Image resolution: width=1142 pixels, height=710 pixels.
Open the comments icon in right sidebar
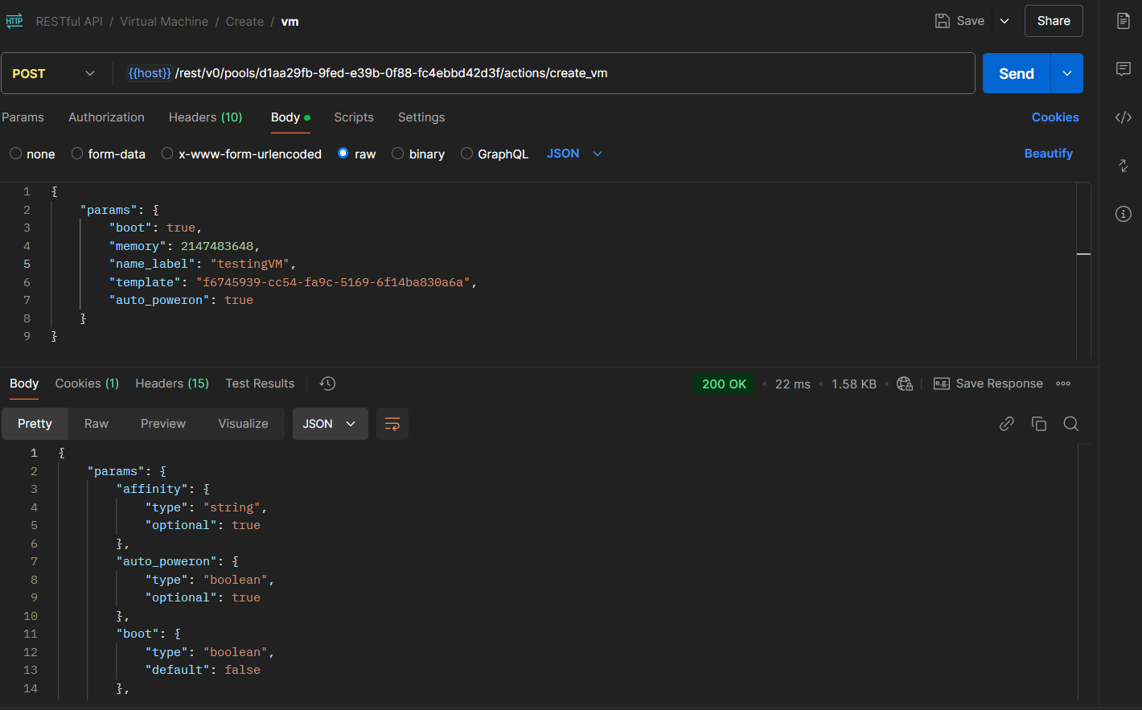[1124, 69]
